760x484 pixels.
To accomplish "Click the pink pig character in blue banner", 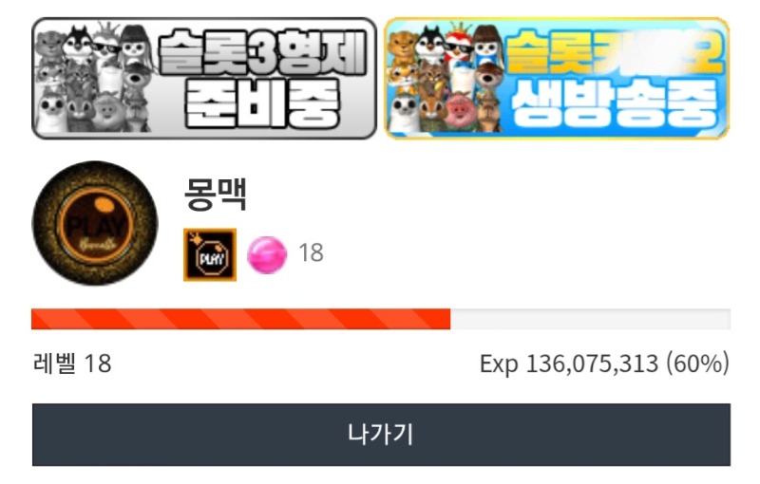I will point(460,112).
